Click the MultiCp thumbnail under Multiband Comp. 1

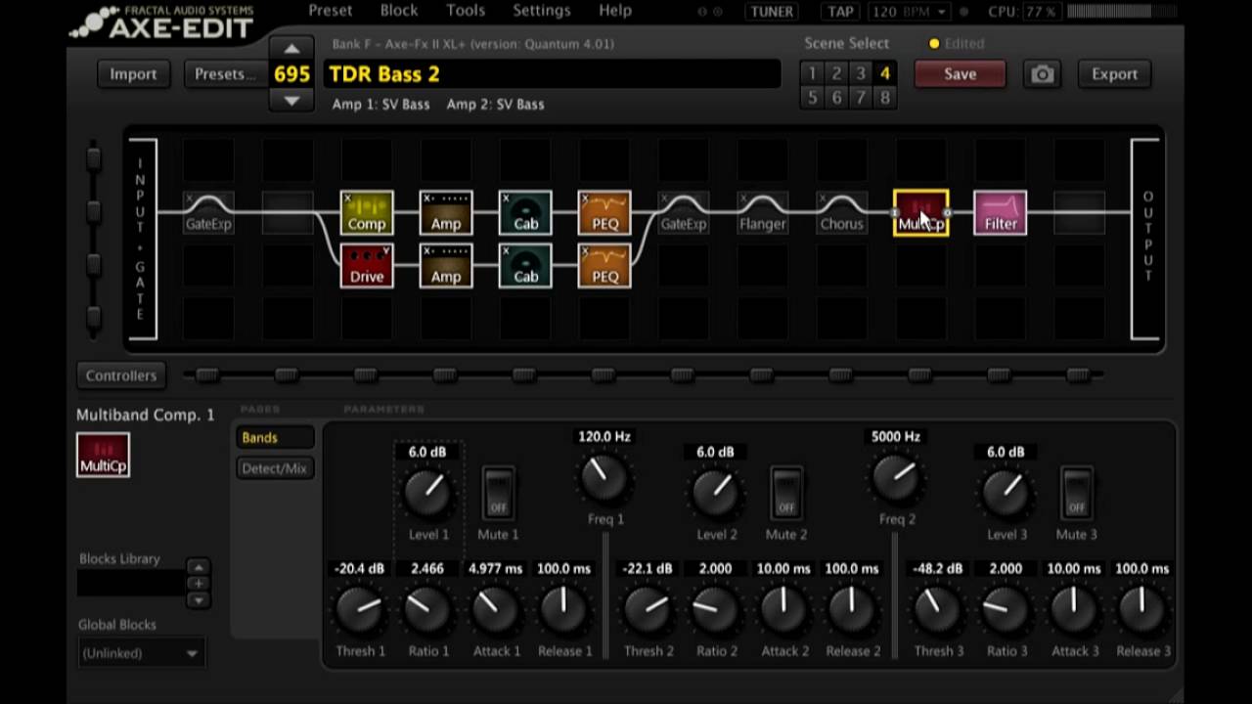[103, 455]
